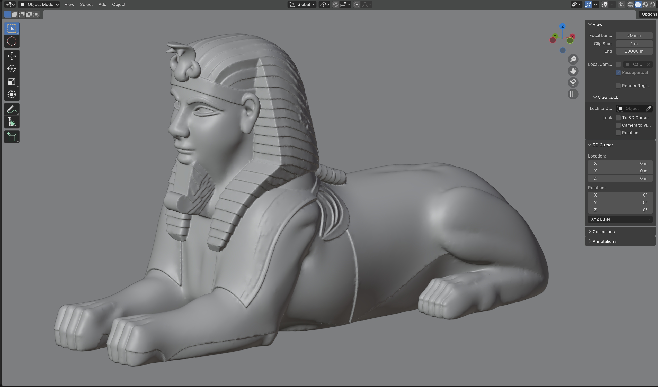Toggle camera view button
Image resolution: width=658 pixels, height=387 pixels.
(x=573, y=82)
